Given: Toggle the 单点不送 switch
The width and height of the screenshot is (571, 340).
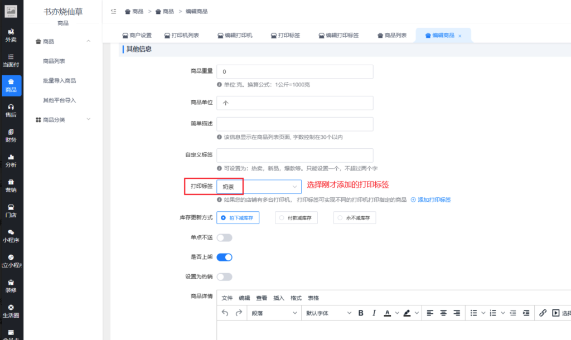Looking at the screenshot, I should pos(224,238).
